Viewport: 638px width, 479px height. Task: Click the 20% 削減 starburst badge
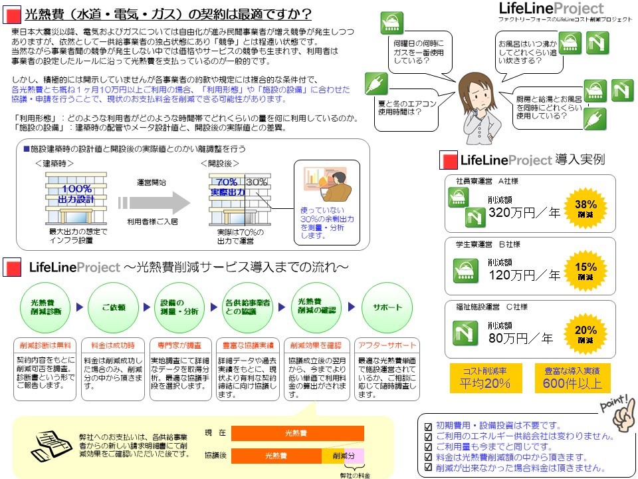pyautogui.click(x=585, y=334)
